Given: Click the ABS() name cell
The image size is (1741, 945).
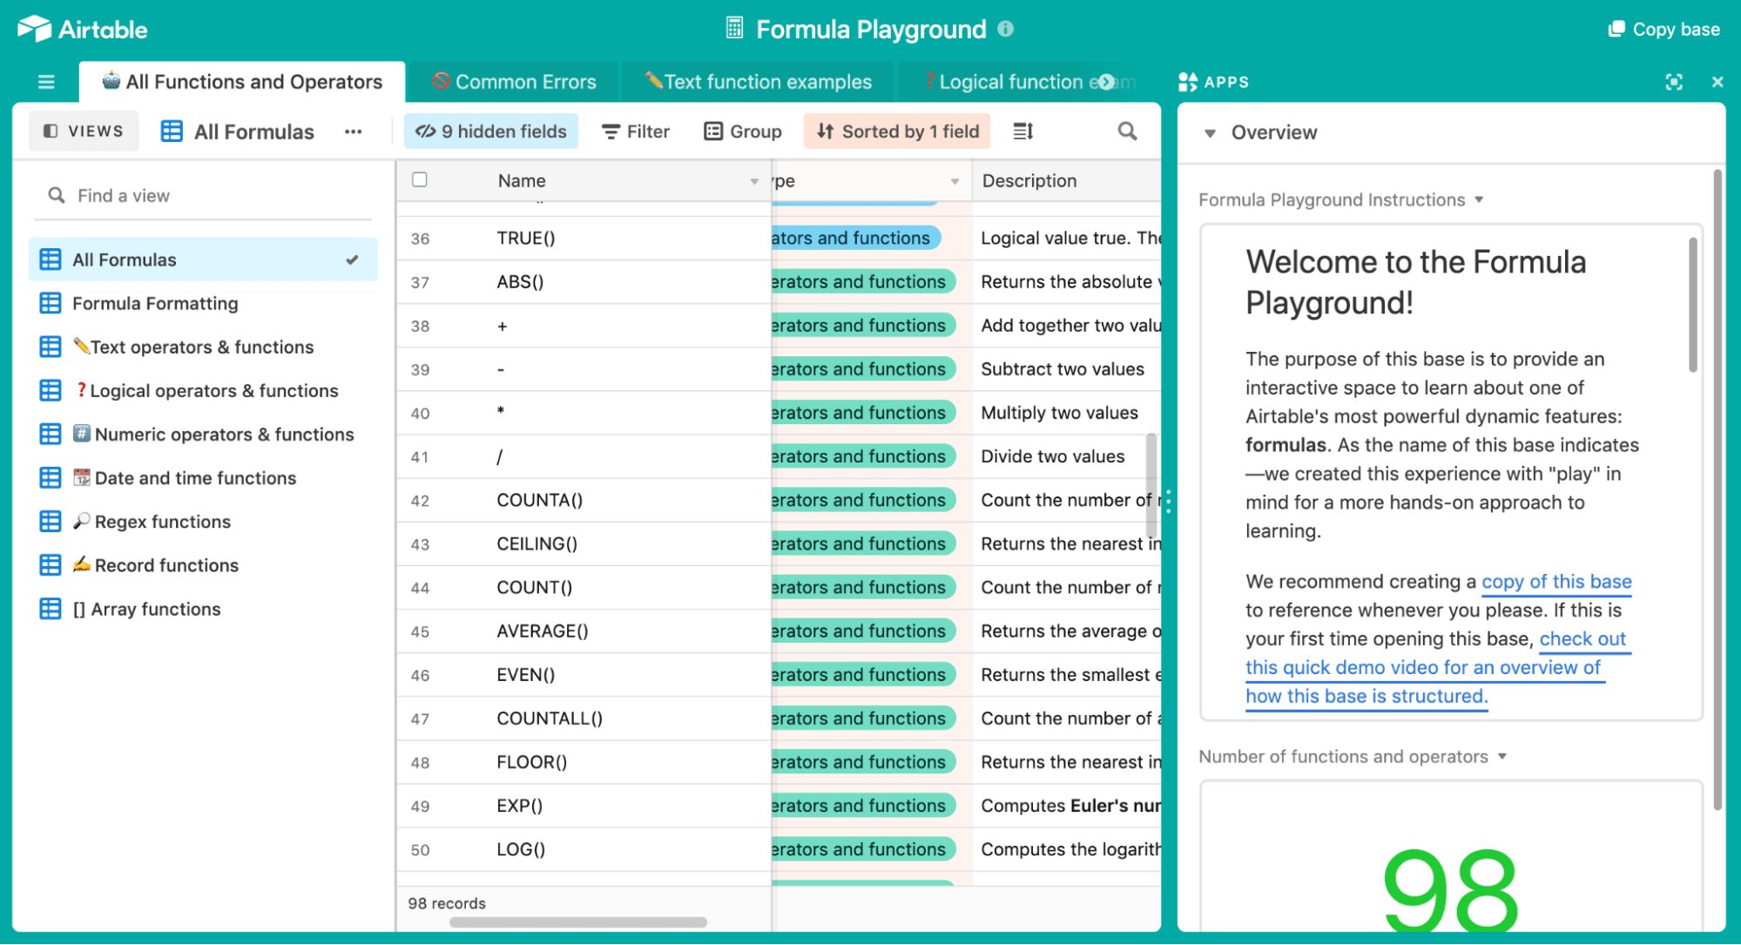Looking at the screenshot, I should (x=584, y=281).
